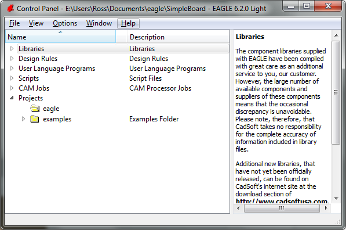Click the vertical scrollbar thumb in description pane

point(336,92)
